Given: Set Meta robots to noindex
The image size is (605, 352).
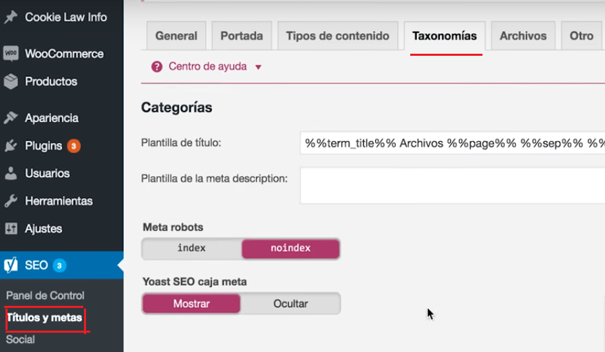Looking at the screenshot, I should tap(290, 249).
